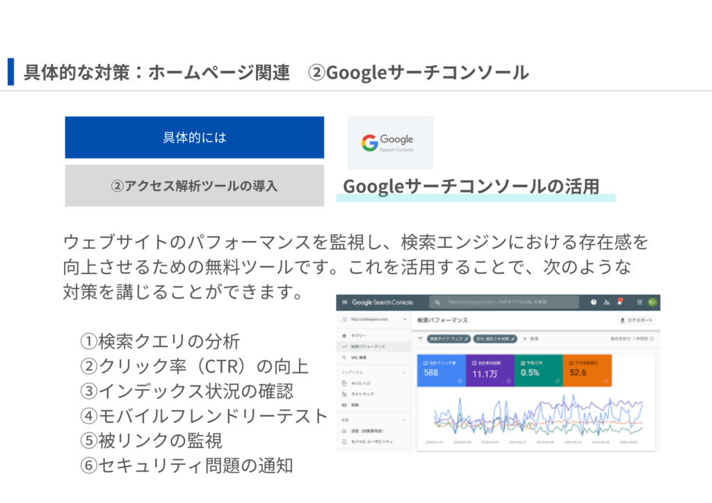712x503 pixels.
Task: Select 検索パフォーマンス in the sidebar
Action: tap(367, 345)
